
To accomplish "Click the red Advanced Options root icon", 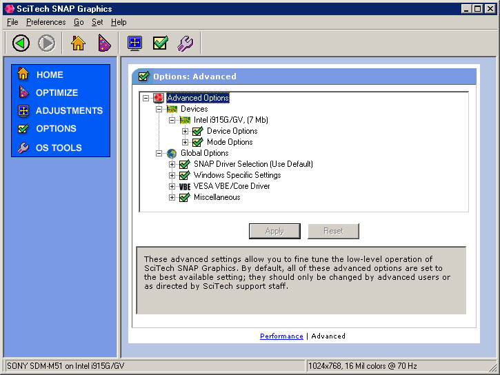I will [159, 98].
